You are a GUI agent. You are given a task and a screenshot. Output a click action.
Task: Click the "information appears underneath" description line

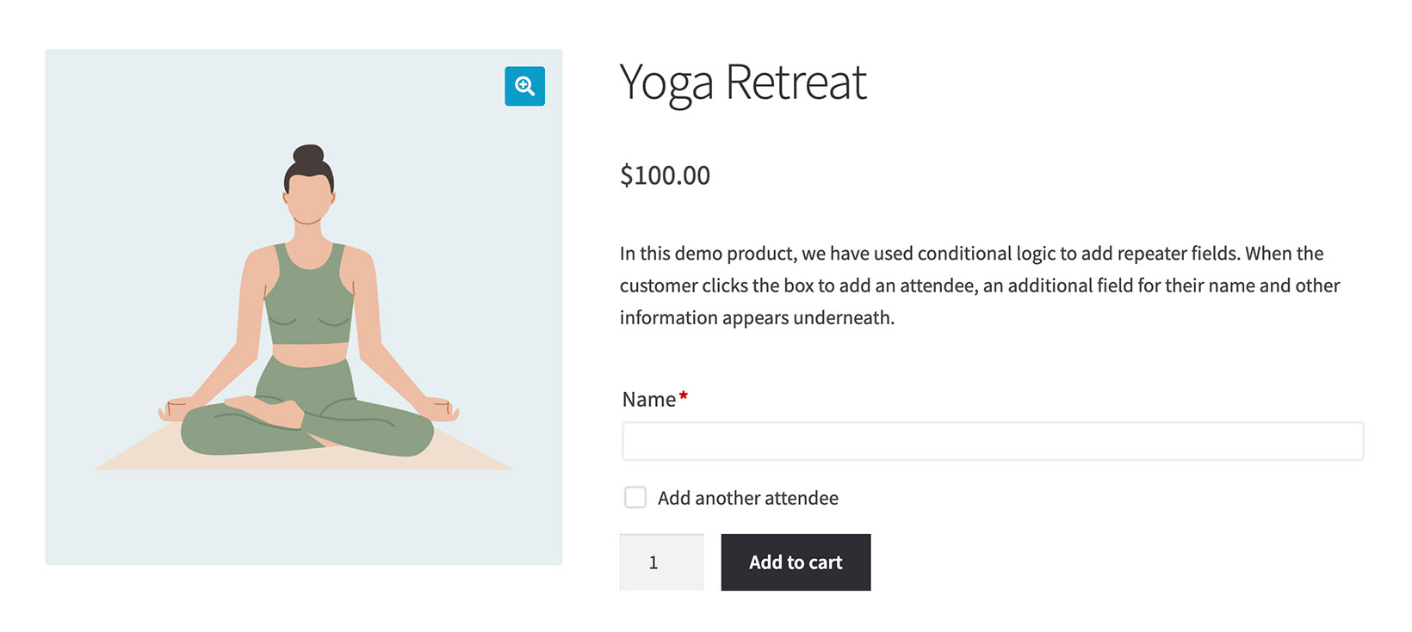pos(757,318)
